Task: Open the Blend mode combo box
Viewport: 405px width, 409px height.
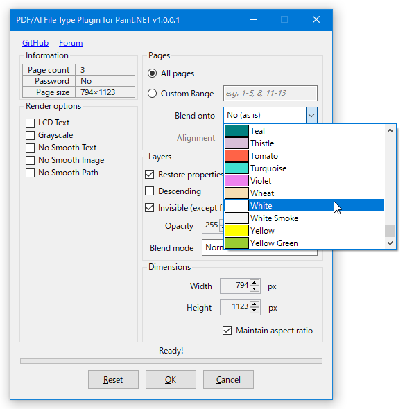Action: [x=259, y=247]
